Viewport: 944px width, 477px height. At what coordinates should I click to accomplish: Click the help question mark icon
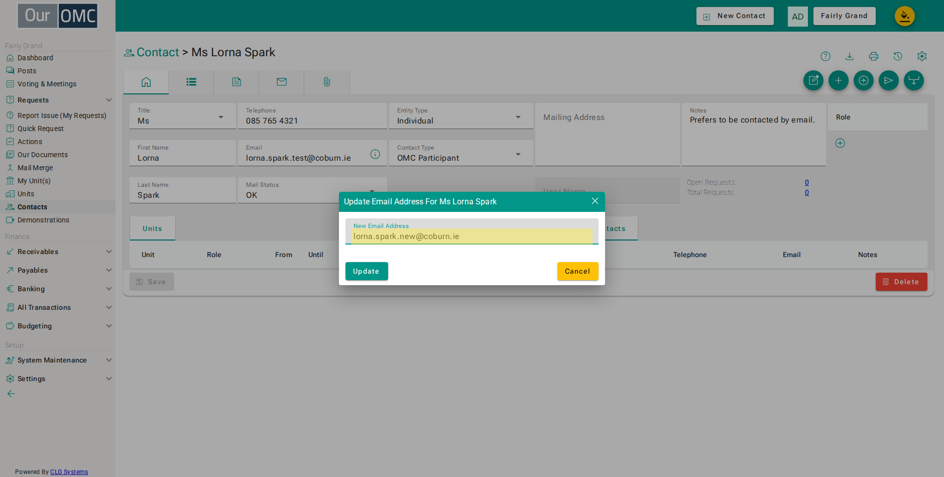825,56
